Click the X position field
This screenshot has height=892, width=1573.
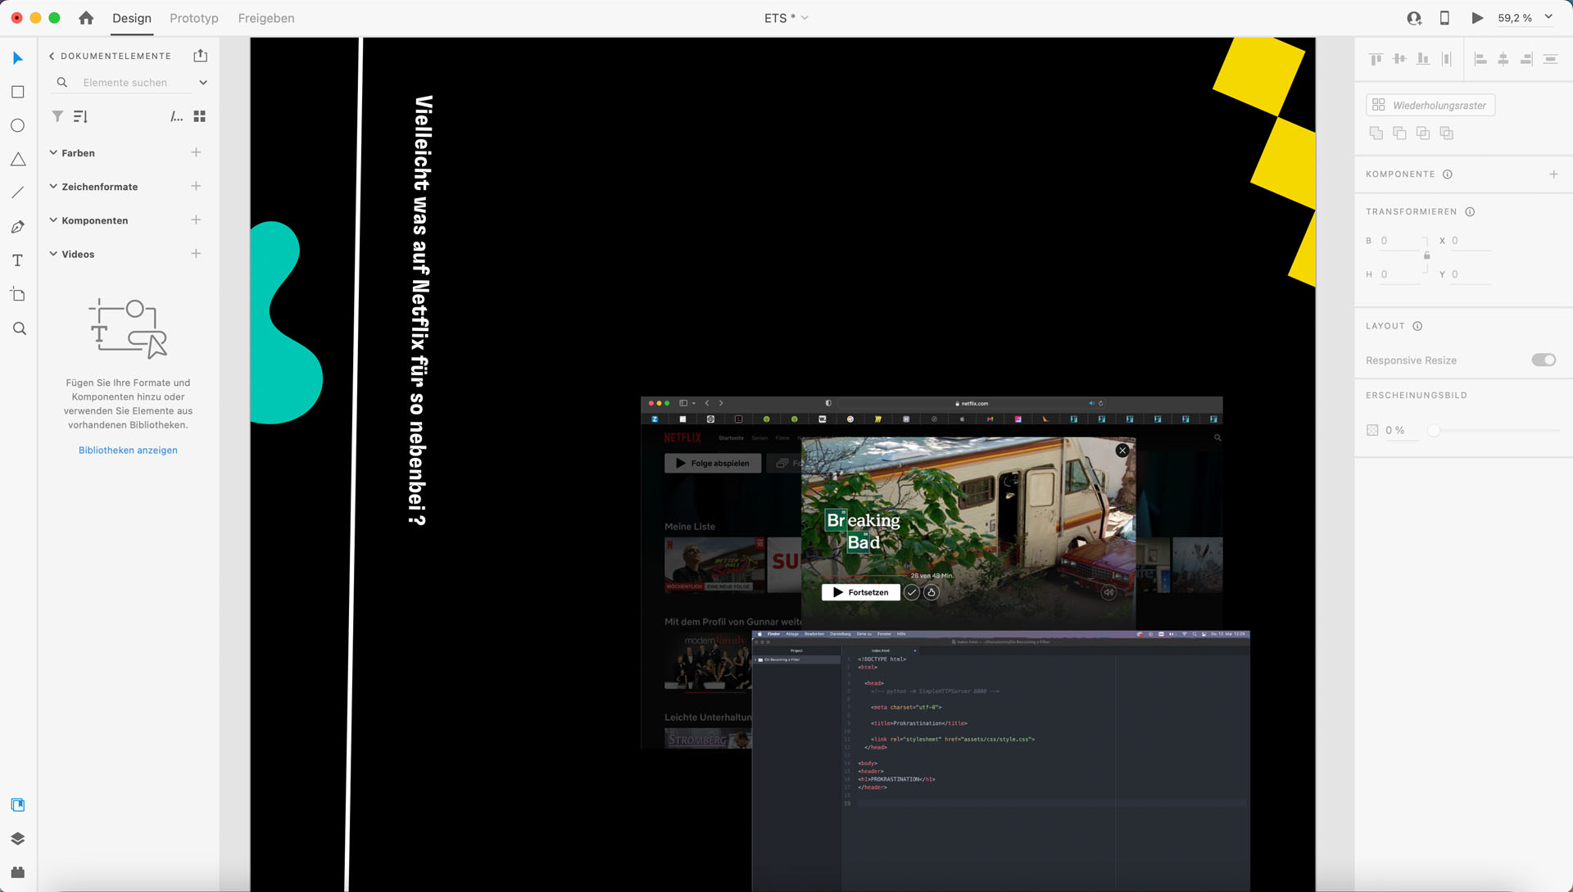(1471, 241)
